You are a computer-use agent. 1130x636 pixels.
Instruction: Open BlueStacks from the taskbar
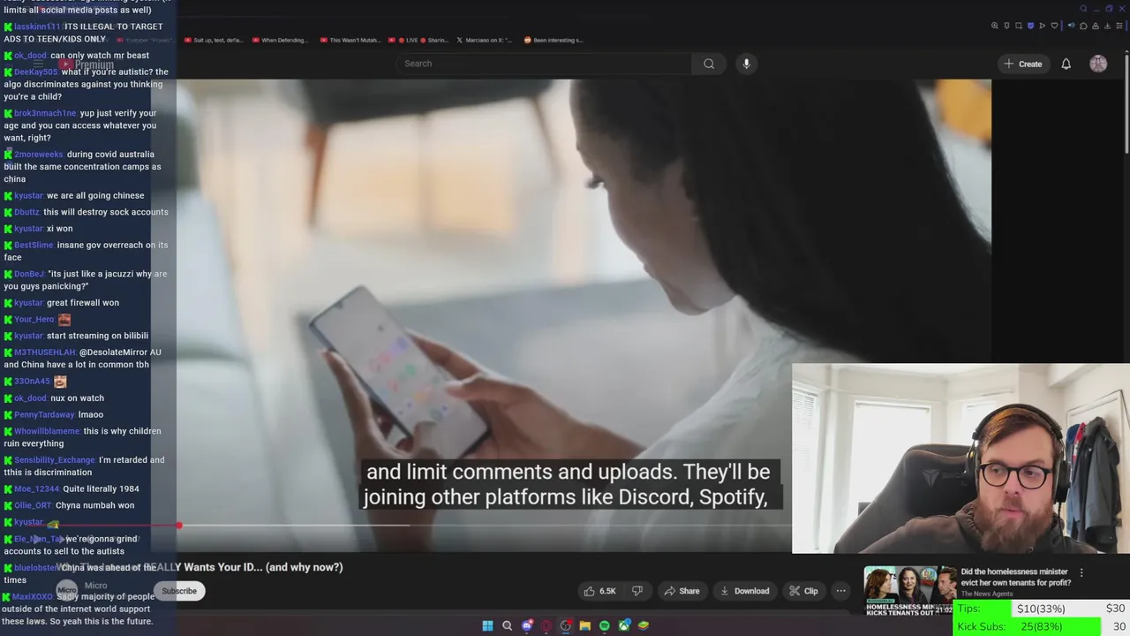point(644,625)
